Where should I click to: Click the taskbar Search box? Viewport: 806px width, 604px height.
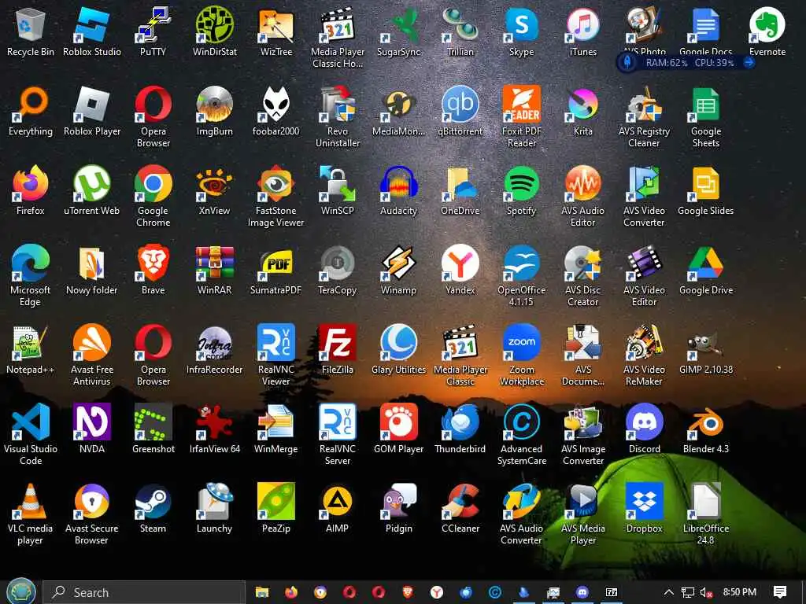click(x=144, y=592)
